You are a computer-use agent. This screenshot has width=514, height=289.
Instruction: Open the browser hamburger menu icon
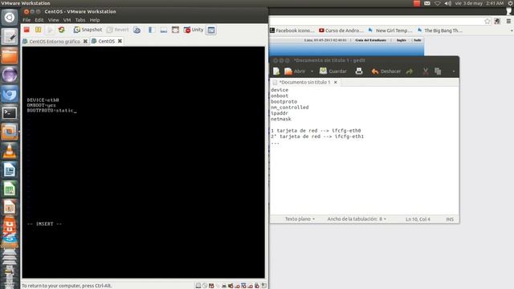point(508,22)
